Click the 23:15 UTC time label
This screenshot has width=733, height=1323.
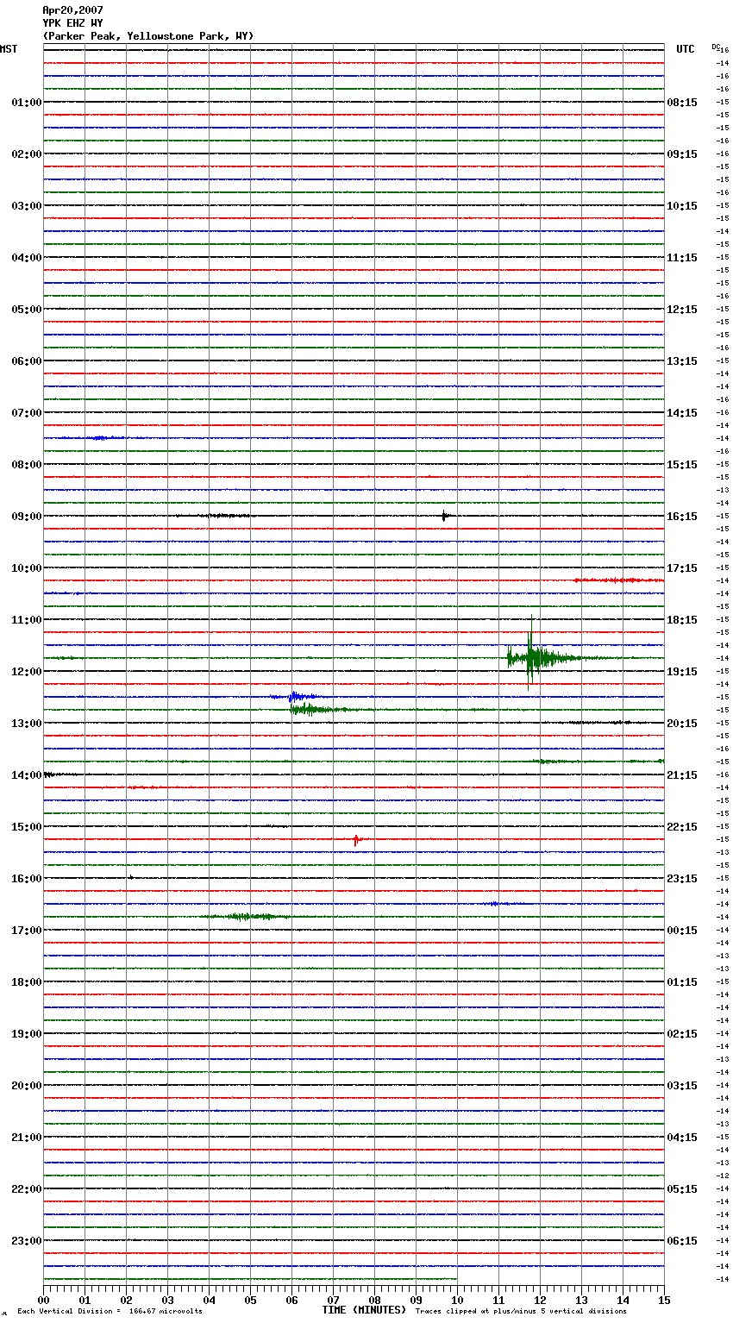pos(682,879)
